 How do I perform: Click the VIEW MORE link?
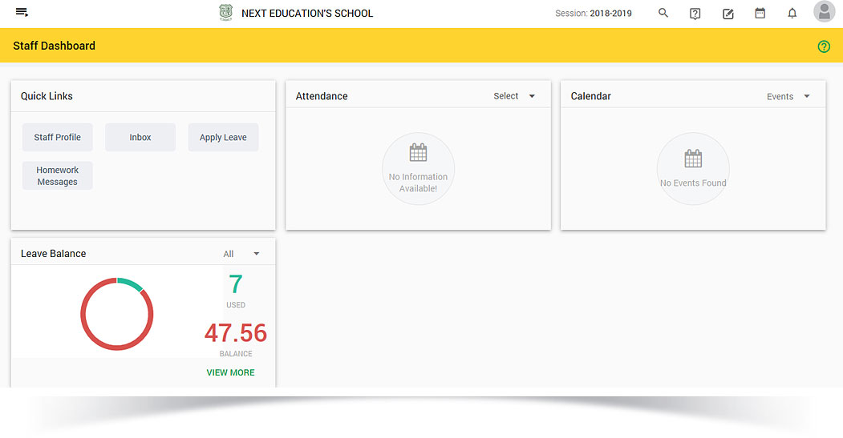tap(230, 372)
